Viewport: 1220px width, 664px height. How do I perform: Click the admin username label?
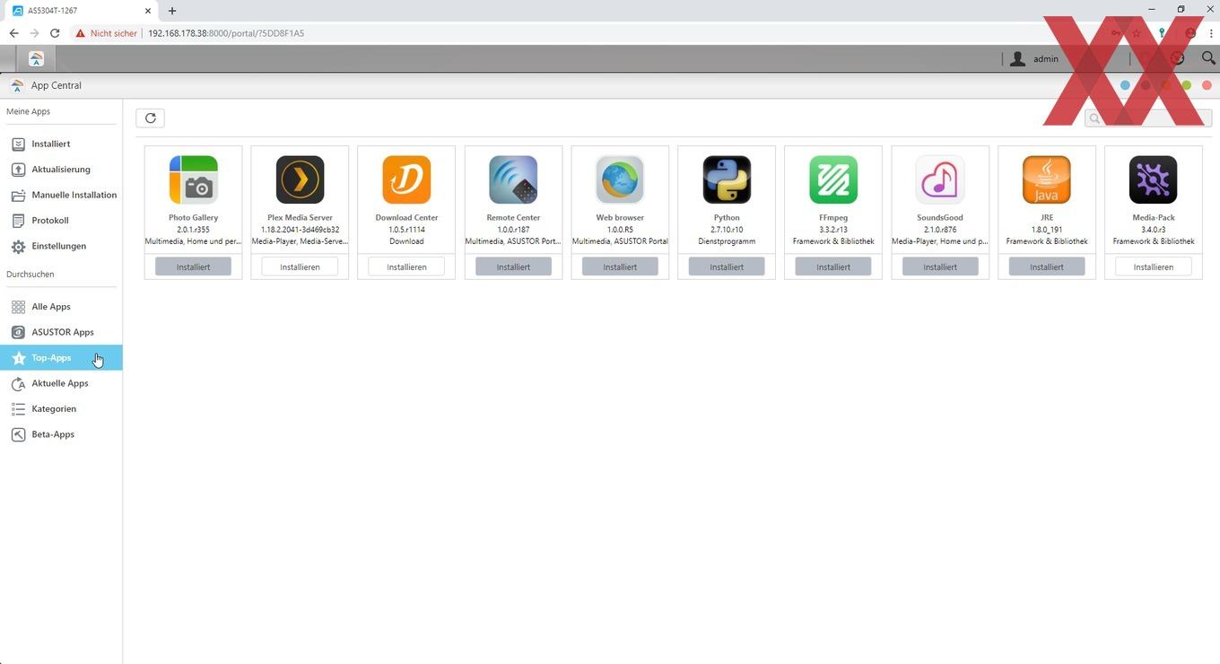(x=1046, y=59)
